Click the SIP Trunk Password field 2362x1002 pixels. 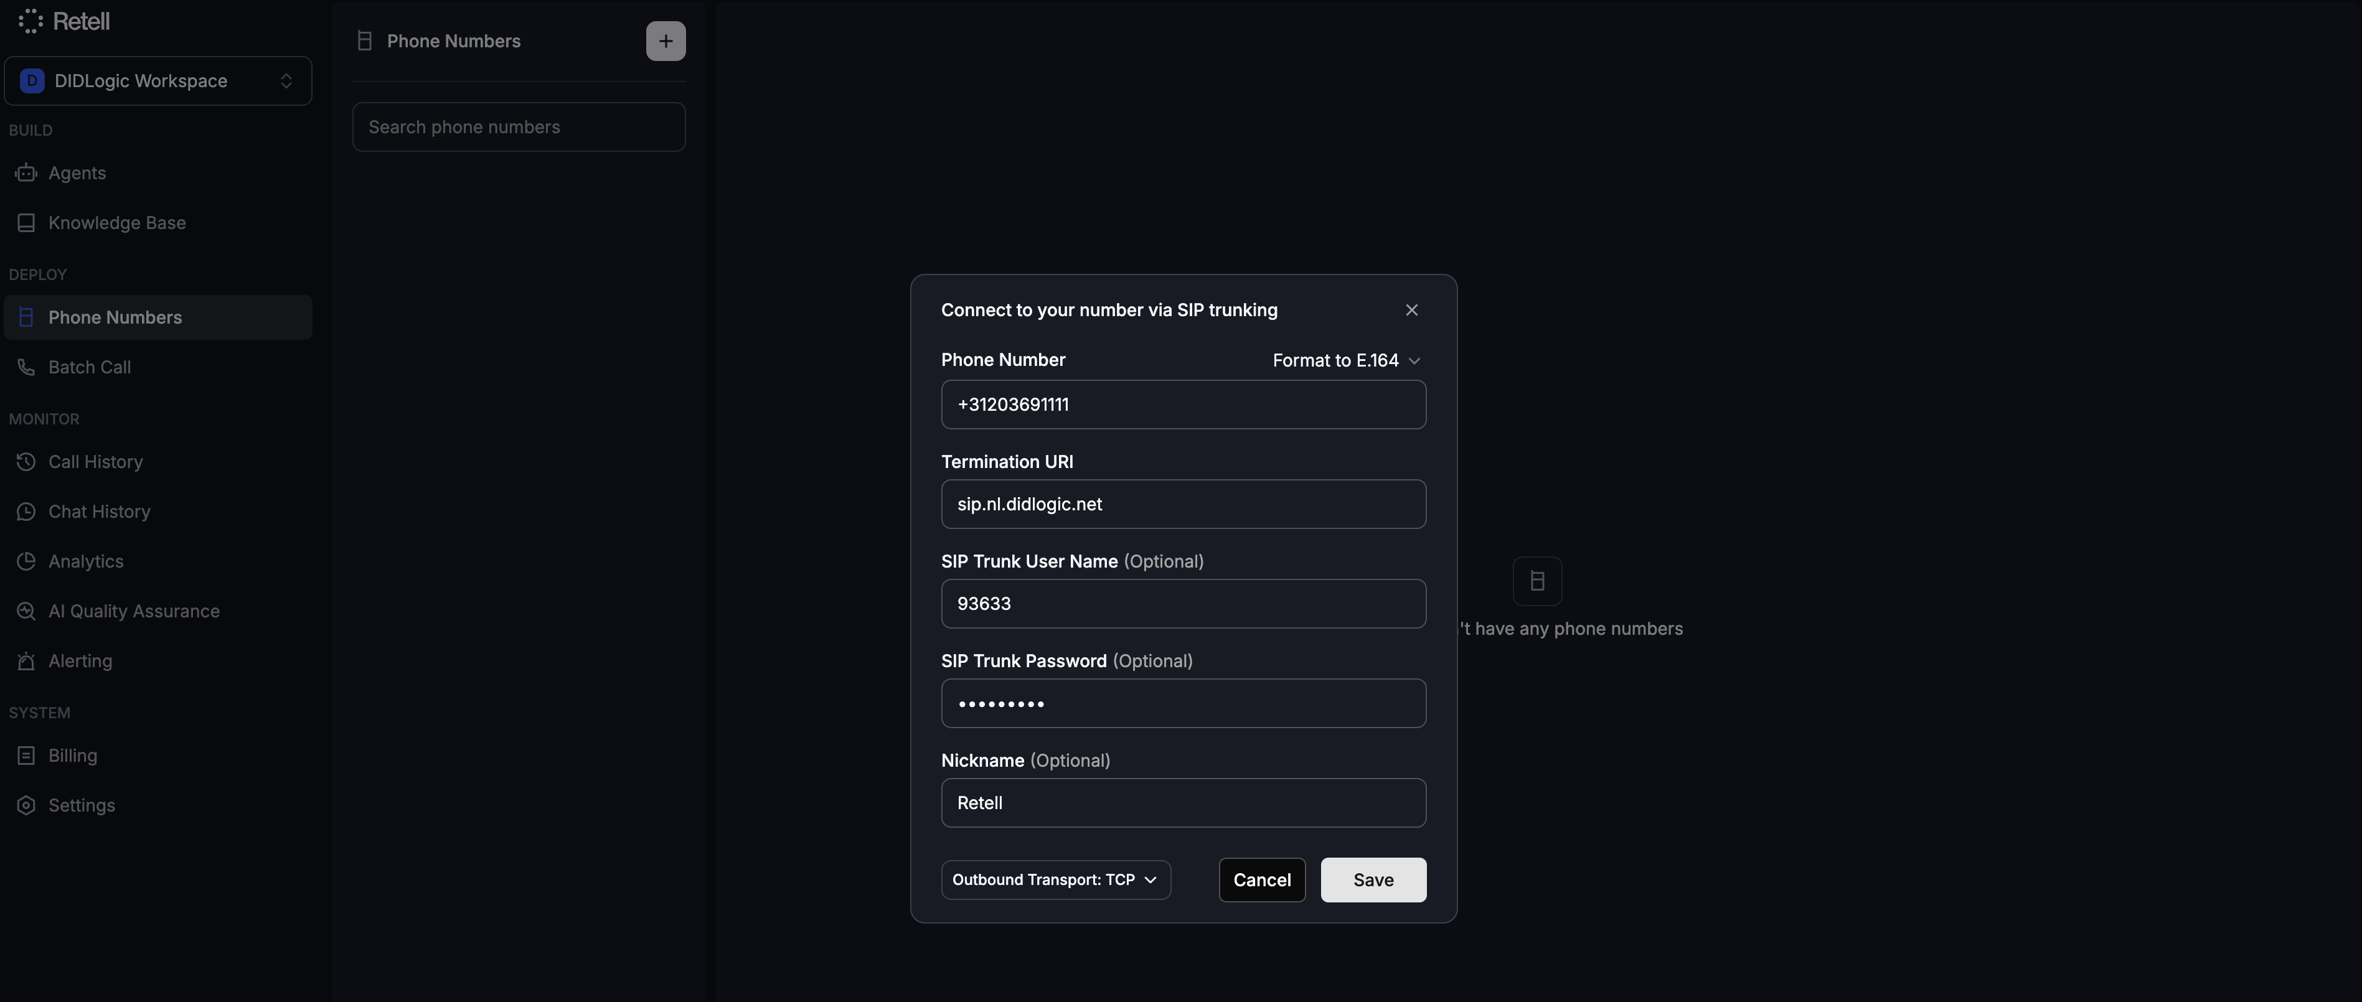click(x=1183, y=703)
